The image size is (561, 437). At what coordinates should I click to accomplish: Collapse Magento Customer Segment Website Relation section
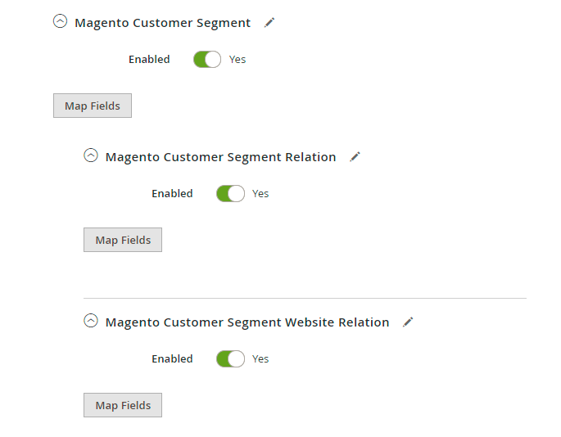(91, 322)
